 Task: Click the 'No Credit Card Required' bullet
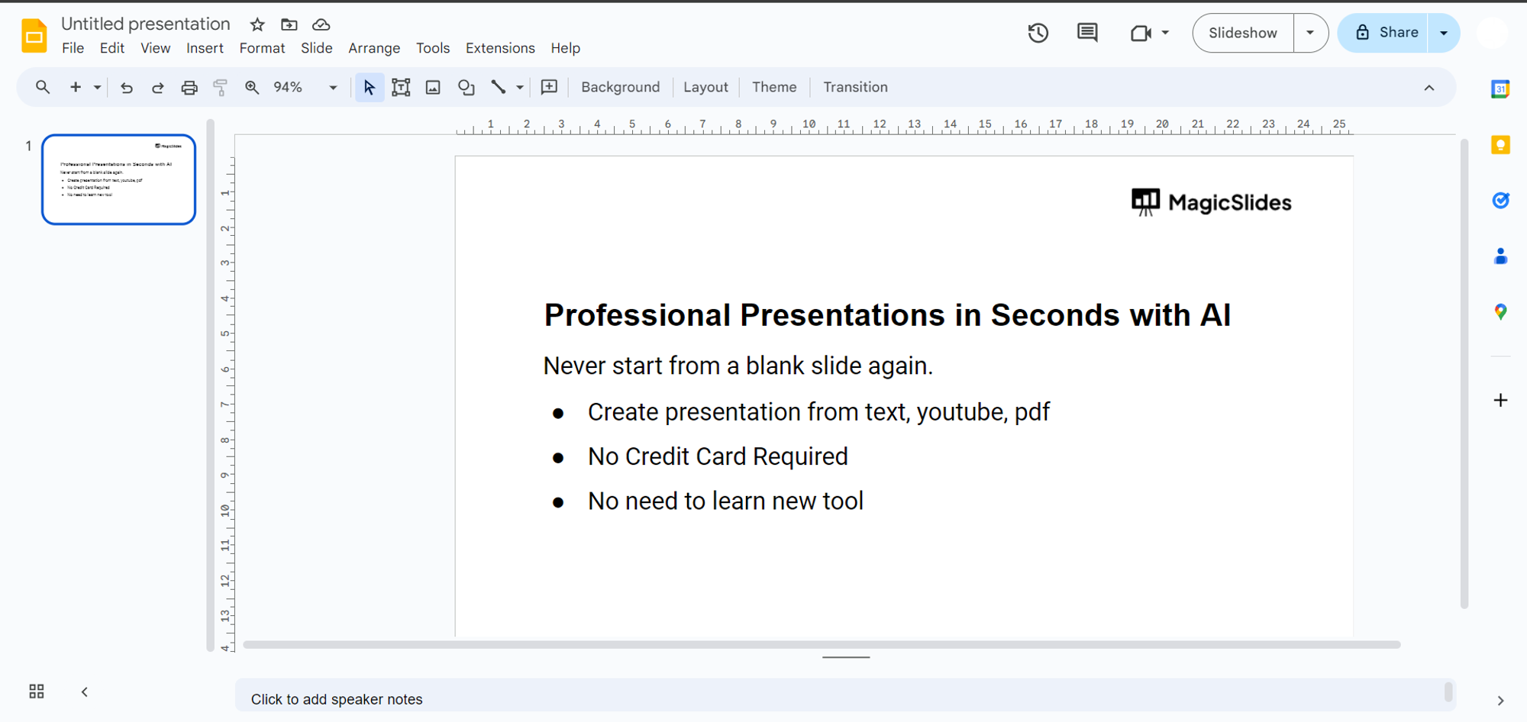pyautogui.click(x=718, y=456)
